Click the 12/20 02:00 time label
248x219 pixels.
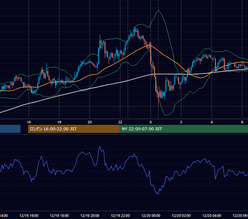click(181, 215)
